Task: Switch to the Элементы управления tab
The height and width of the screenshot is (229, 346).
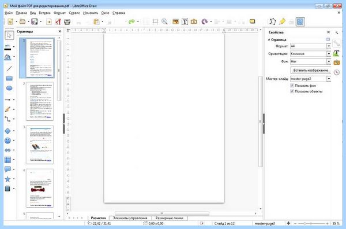Action: pyautogui.click(x=130, y=218)
